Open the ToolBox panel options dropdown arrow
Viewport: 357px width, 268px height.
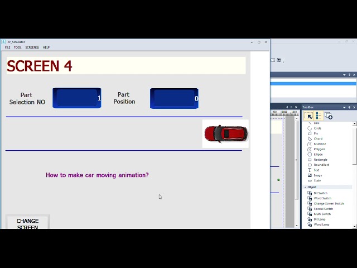tap(344, 107)
